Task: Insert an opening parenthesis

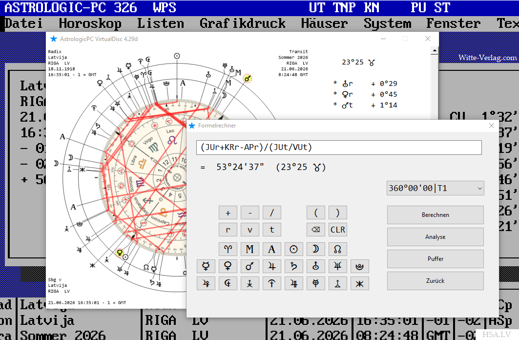Action: pos(316,212)
